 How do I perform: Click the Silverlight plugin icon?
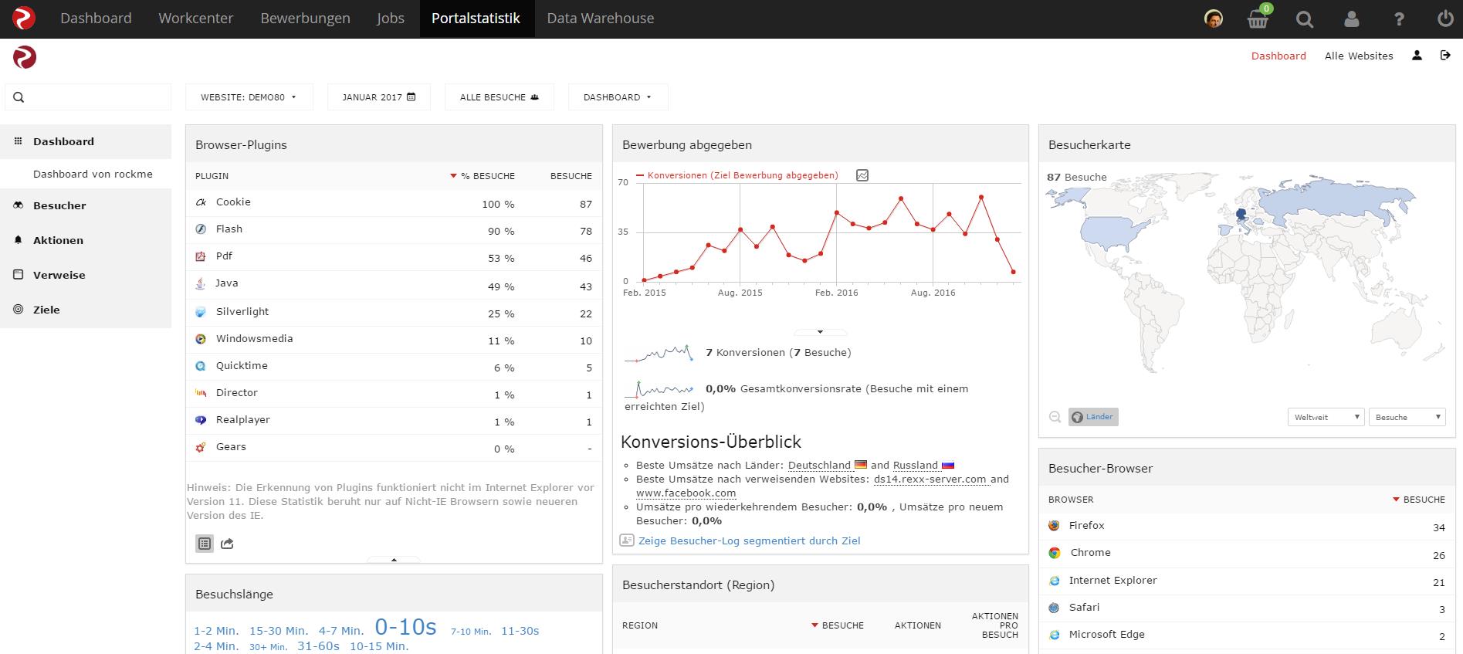click(x=201, y=312)
